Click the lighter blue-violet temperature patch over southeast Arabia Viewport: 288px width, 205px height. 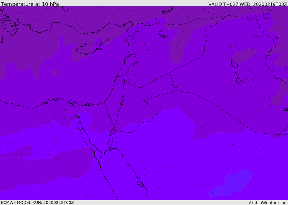click(x=231, y=183)
